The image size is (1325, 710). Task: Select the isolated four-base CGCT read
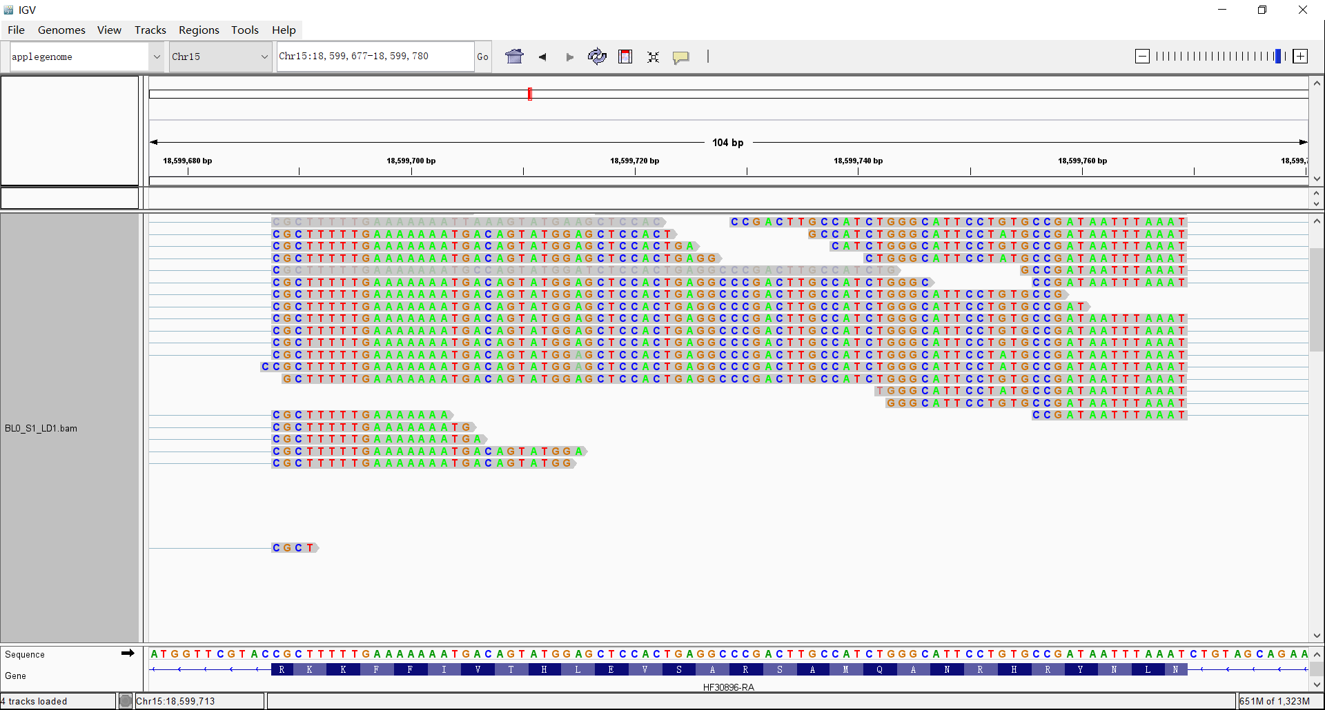click(x=295, y=548)
